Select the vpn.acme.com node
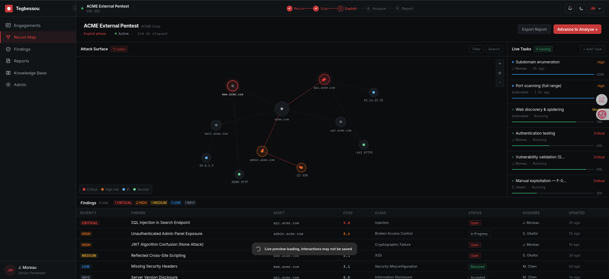Screen dimensions: 609x279 click(341, 122)
